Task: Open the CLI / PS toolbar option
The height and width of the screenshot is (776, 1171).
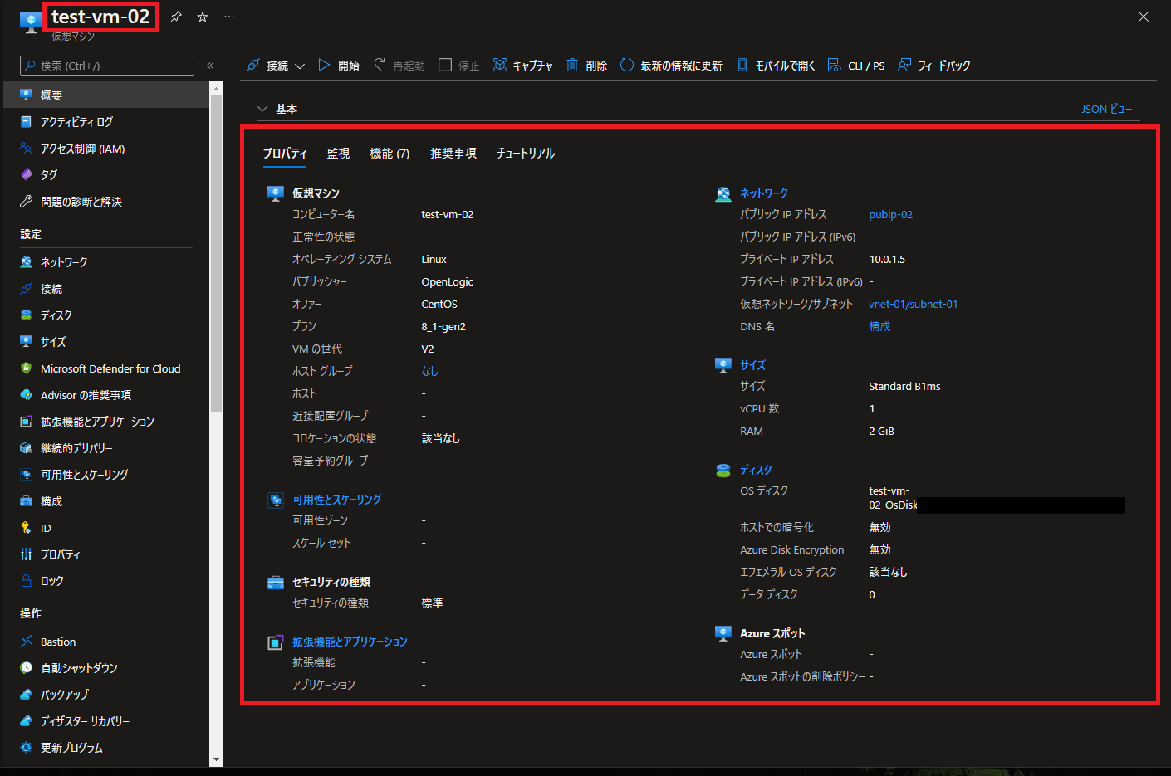Action: coord(856,66)
